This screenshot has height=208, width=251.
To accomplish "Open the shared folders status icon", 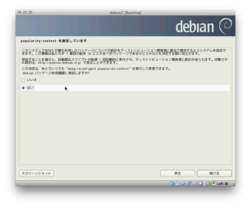I will pyautogui.click(x=195, y=184).
